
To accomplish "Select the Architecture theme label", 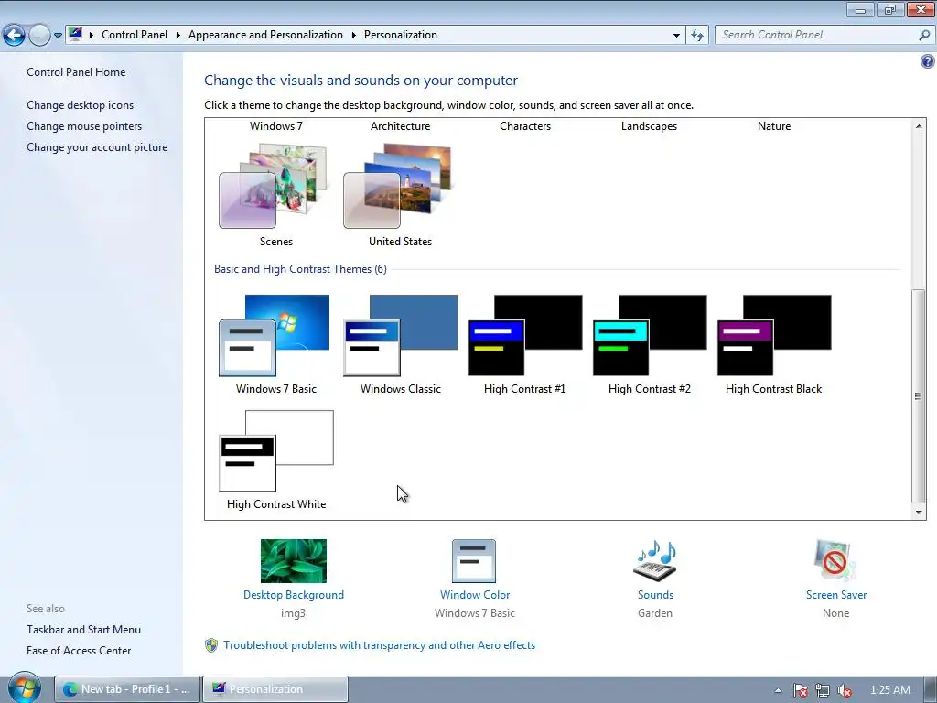I will point(400,126).
